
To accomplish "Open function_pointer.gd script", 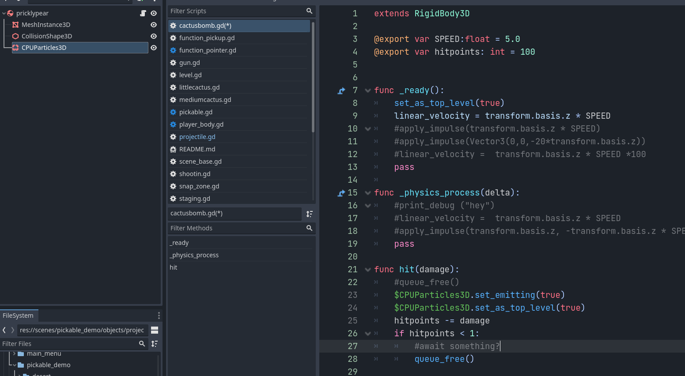I will click(239, 50).
